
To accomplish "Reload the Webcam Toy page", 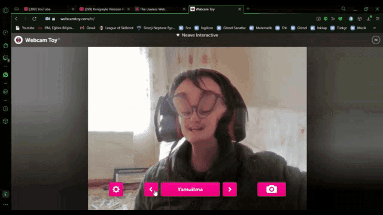I will click(34, 19).
